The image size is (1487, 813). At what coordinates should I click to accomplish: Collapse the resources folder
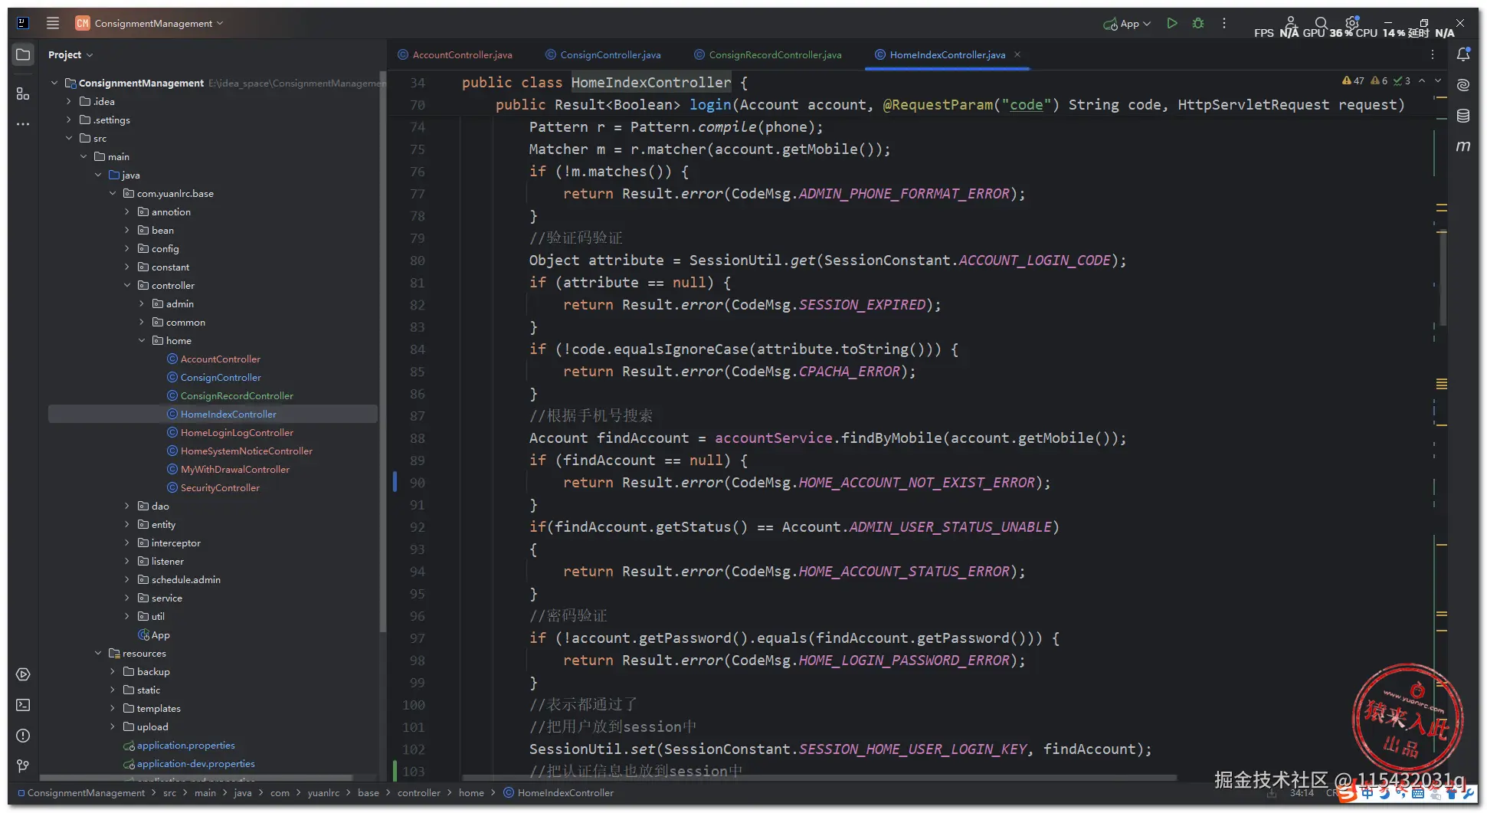tap(98, 653)
